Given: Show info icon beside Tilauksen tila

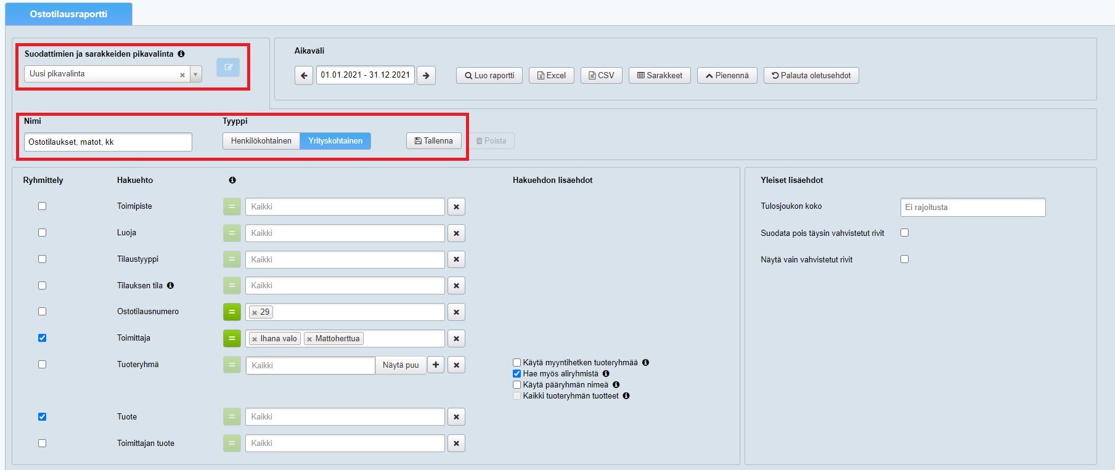Looking at the screenshot, I should (171, 286).
